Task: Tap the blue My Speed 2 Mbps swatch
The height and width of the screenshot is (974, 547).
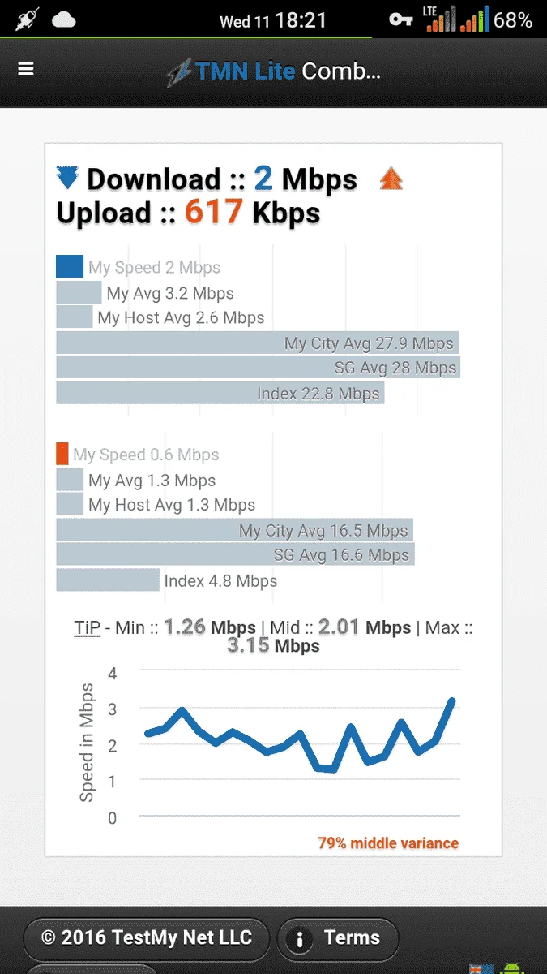Action: tap(70, 267)
